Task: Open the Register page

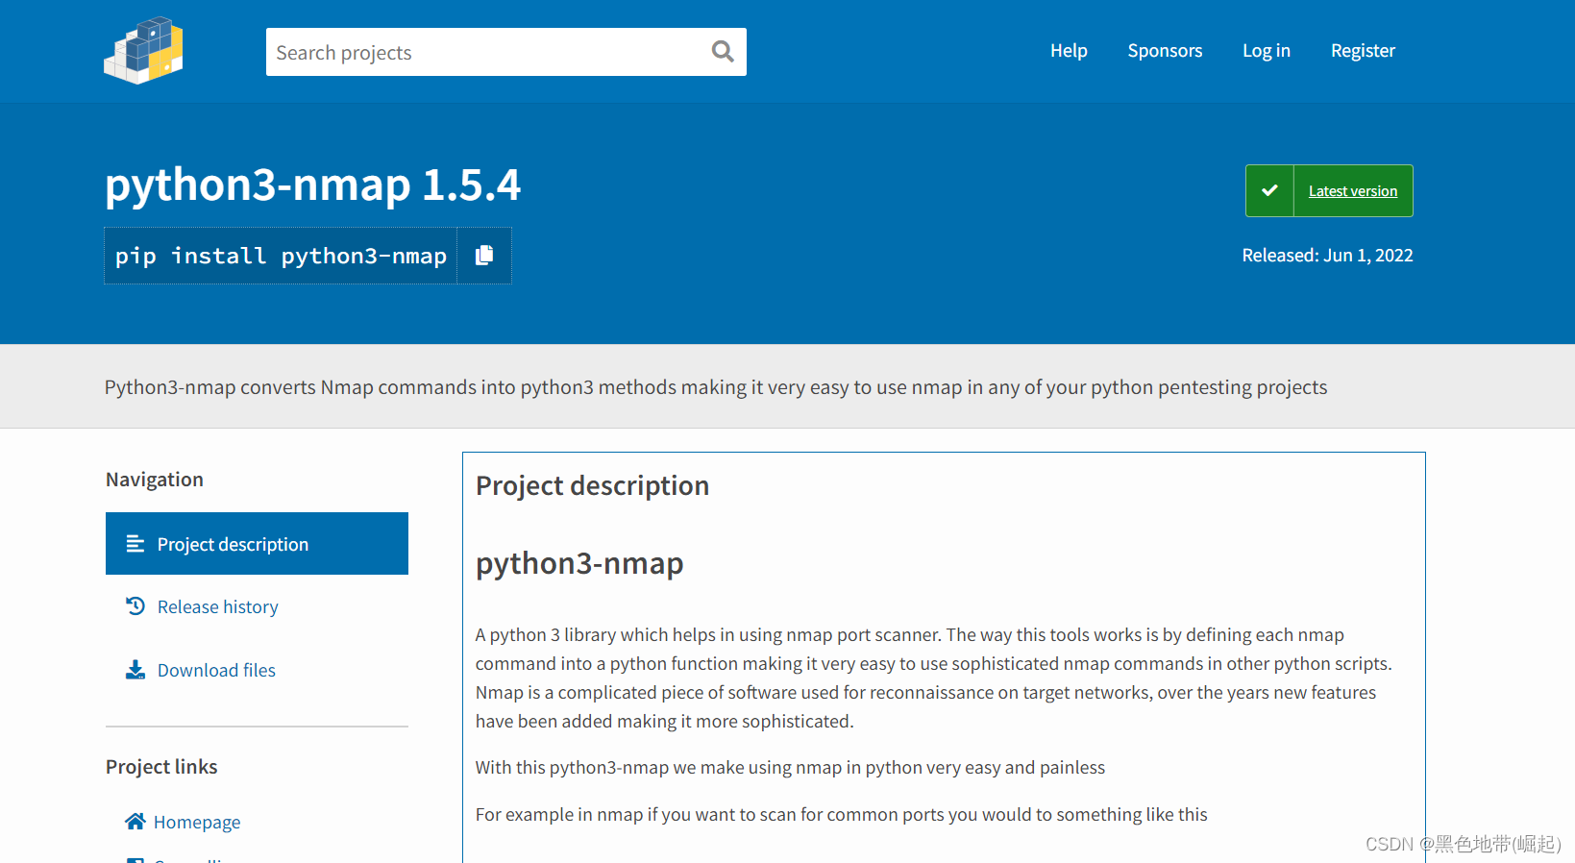Action: (1363, 51)
